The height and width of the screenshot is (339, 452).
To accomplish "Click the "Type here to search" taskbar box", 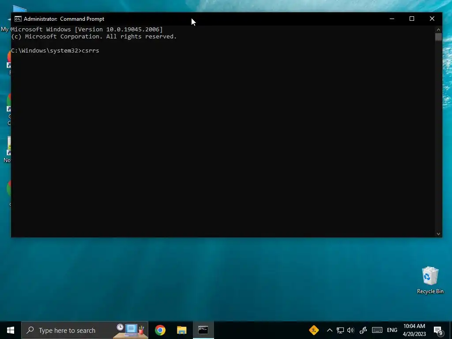I will pos(84,330).
